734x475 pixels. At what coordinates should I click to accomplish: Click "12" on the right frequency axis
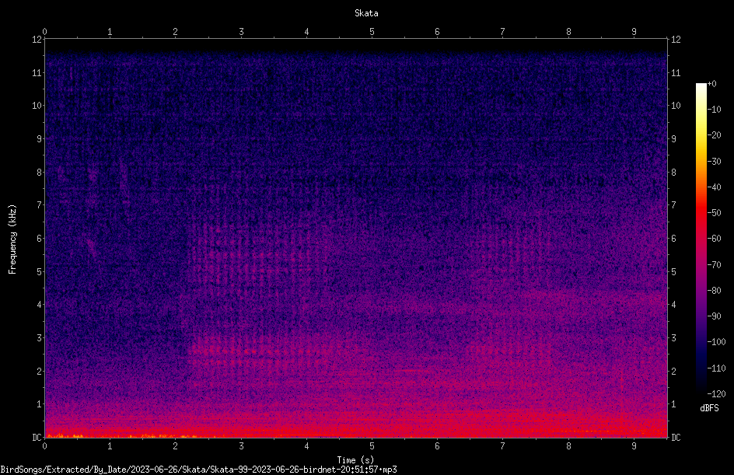[x=676, y=40]
